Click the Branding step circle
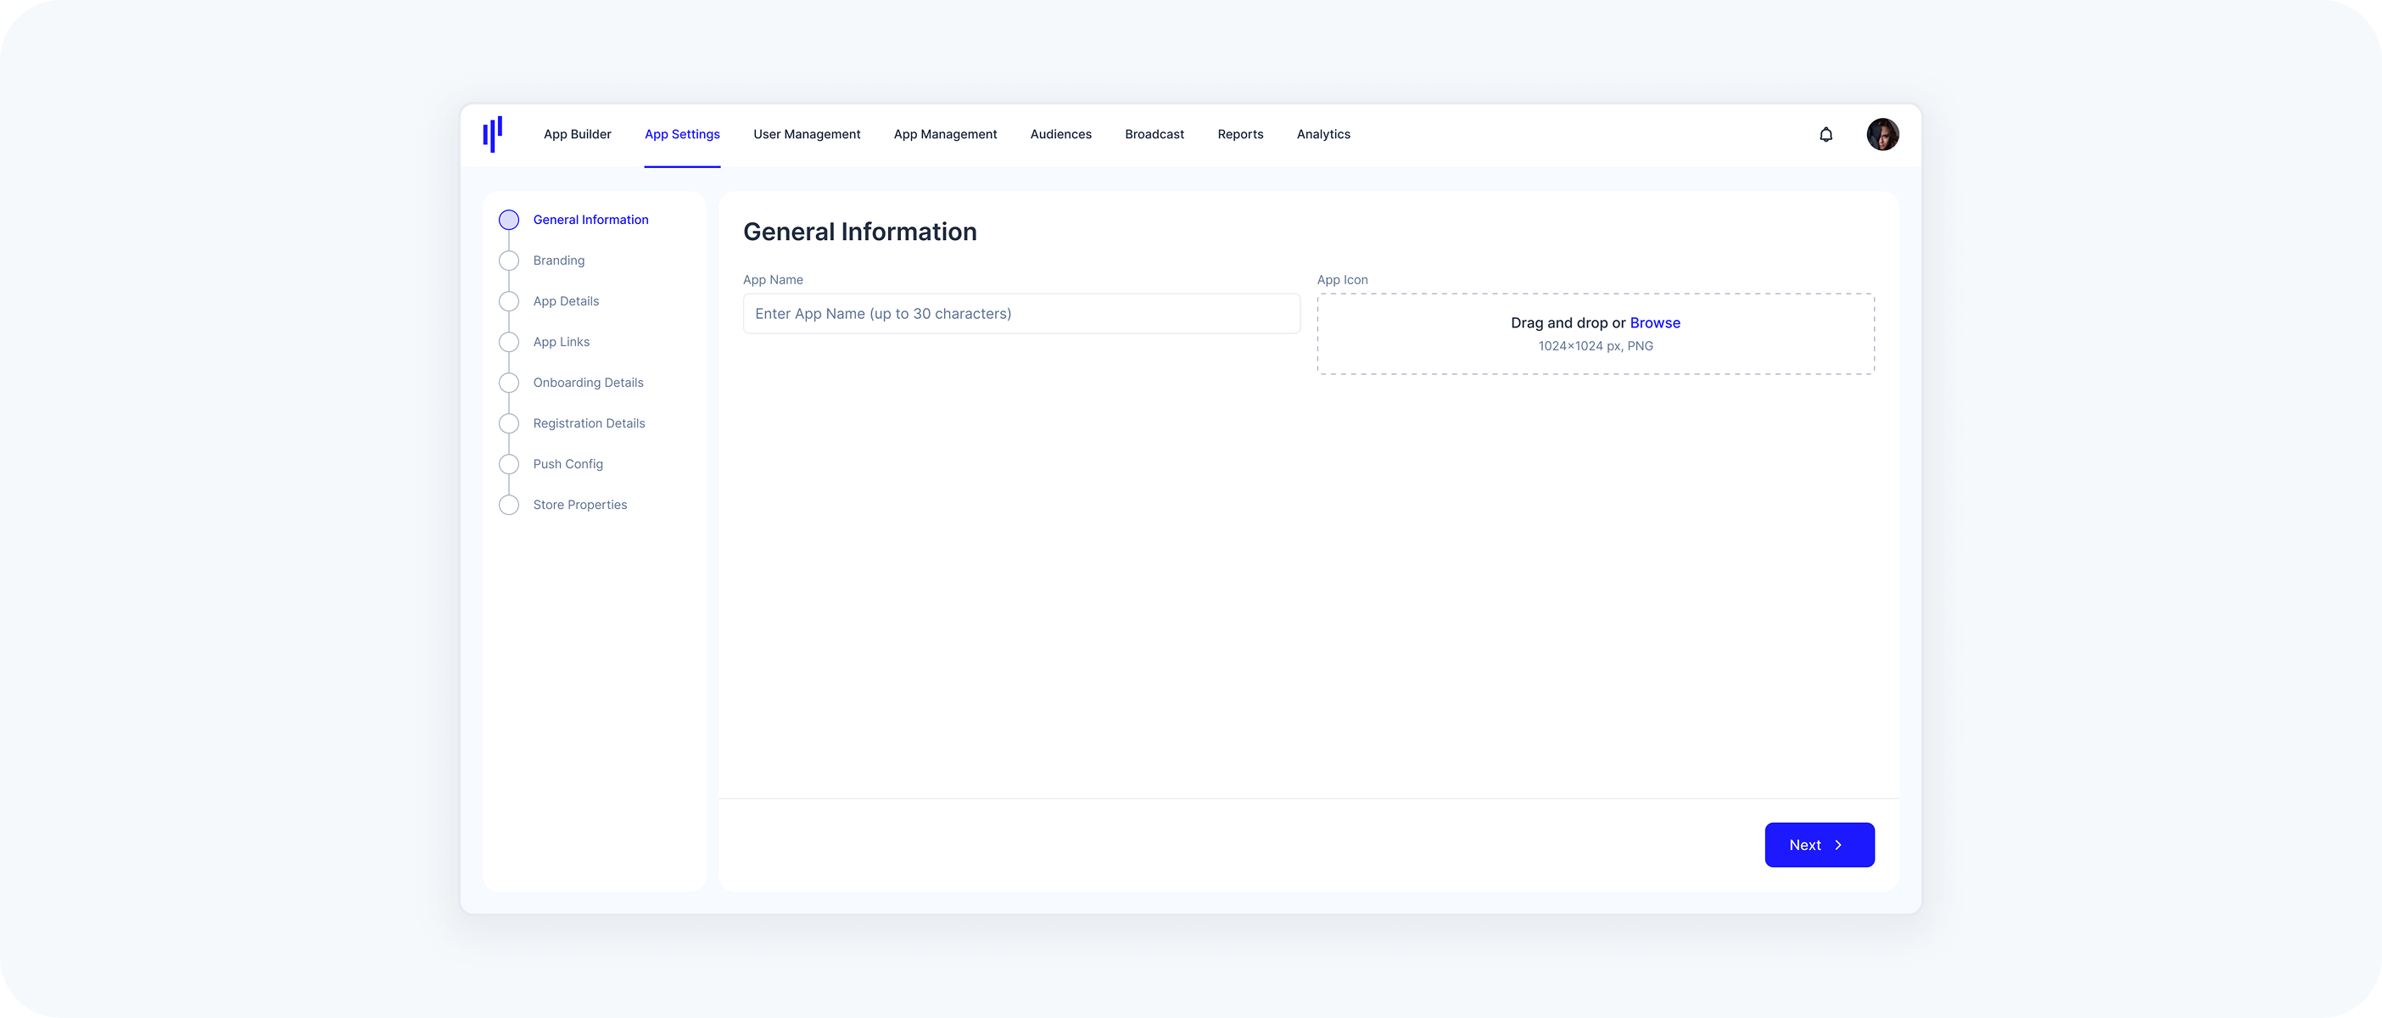 (509, 260)
